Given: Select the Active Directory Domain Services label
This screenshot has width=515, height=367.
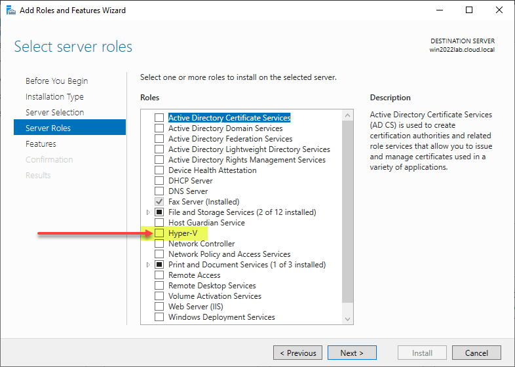Looking at the screenshot, I should (x=225, y=128).
